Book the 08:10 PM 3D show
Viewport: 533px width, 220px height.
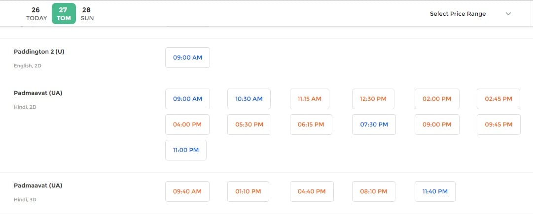(374, 191)
